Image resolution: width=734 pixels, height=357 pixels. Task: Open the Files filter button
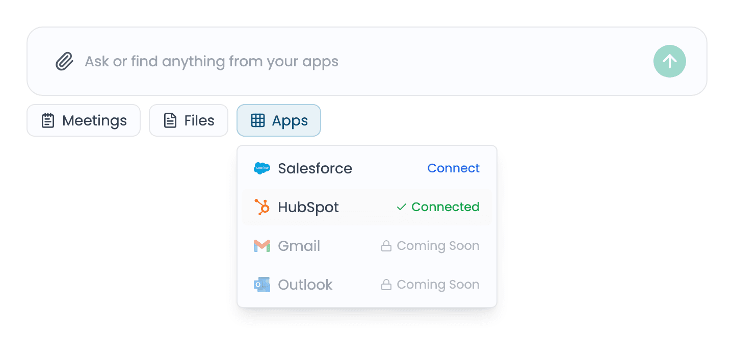(189, 120)
